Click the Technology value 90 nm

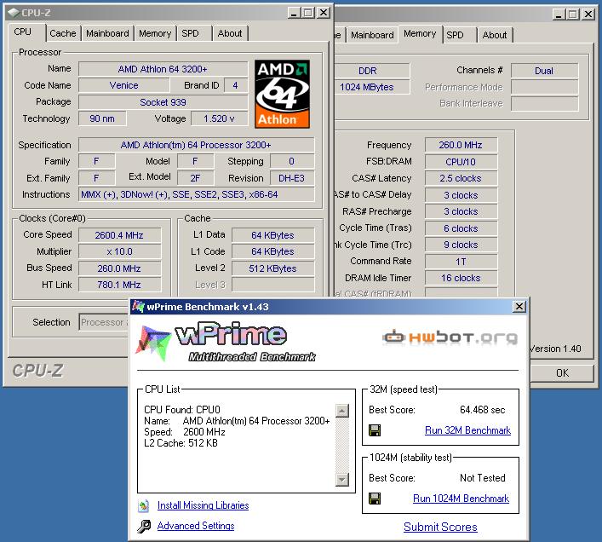pyautogui.click(x=102, y=118)
